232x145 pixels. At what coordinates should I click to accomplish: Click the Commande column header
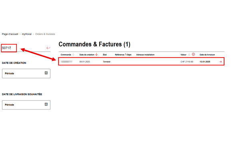66,55
